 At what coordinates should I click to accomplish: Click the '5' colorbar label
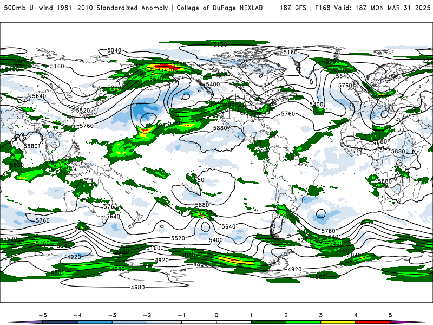390,315
